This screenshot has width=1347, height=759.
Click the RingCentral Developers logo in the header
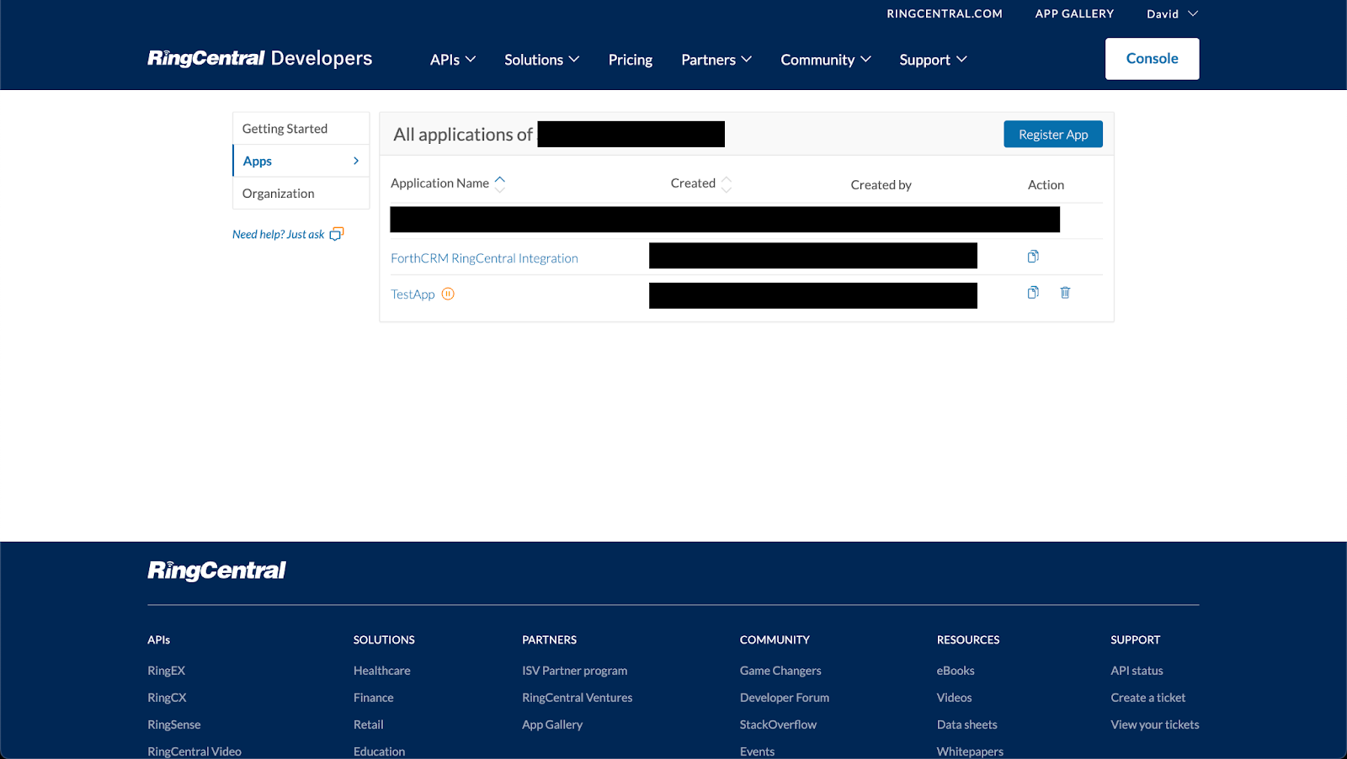point(259,58)
